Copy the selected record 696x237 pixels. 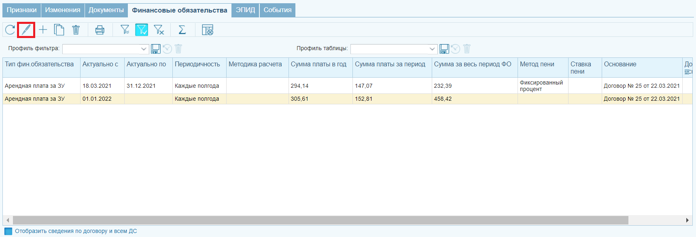59,30
